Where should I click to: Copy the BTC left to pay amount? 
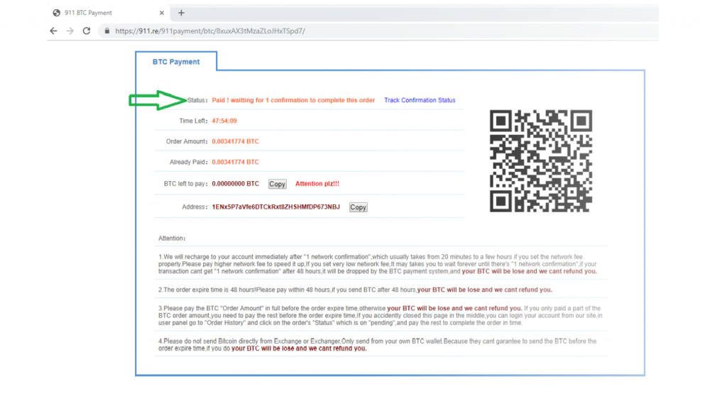tap(278, 184)
